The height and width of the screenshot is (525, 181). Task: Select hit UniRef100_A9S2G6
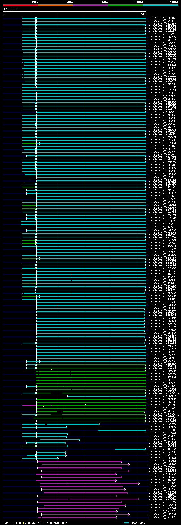(x=162, y=362)
